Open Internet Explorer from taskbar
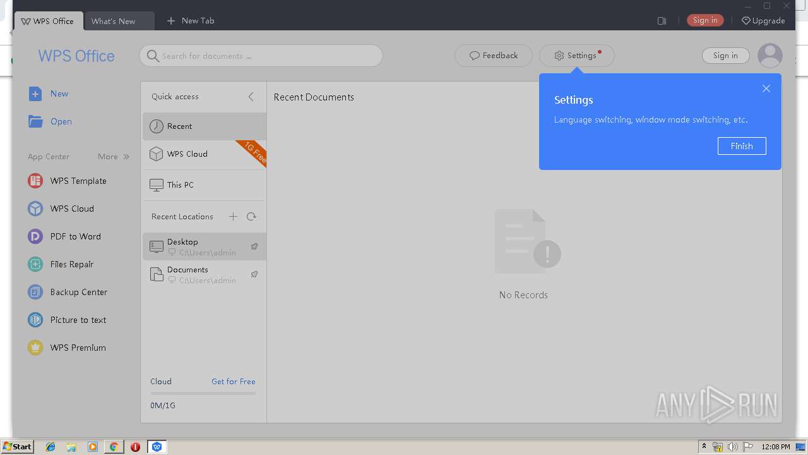This screenshot has height=455, width=808. pos(50,447)
